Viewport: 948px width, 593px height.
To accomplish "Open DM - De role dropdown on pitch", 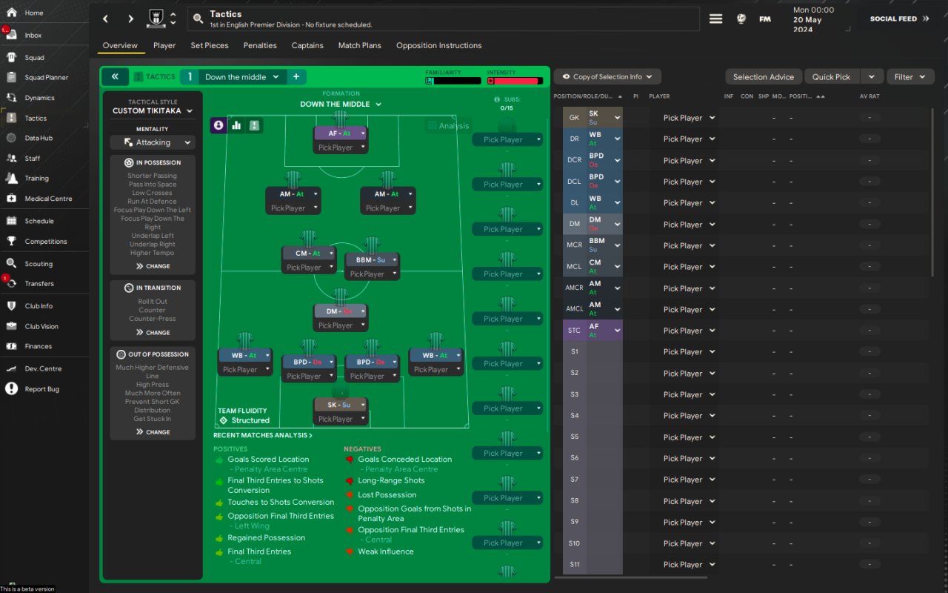I will [x=362, y=311].
